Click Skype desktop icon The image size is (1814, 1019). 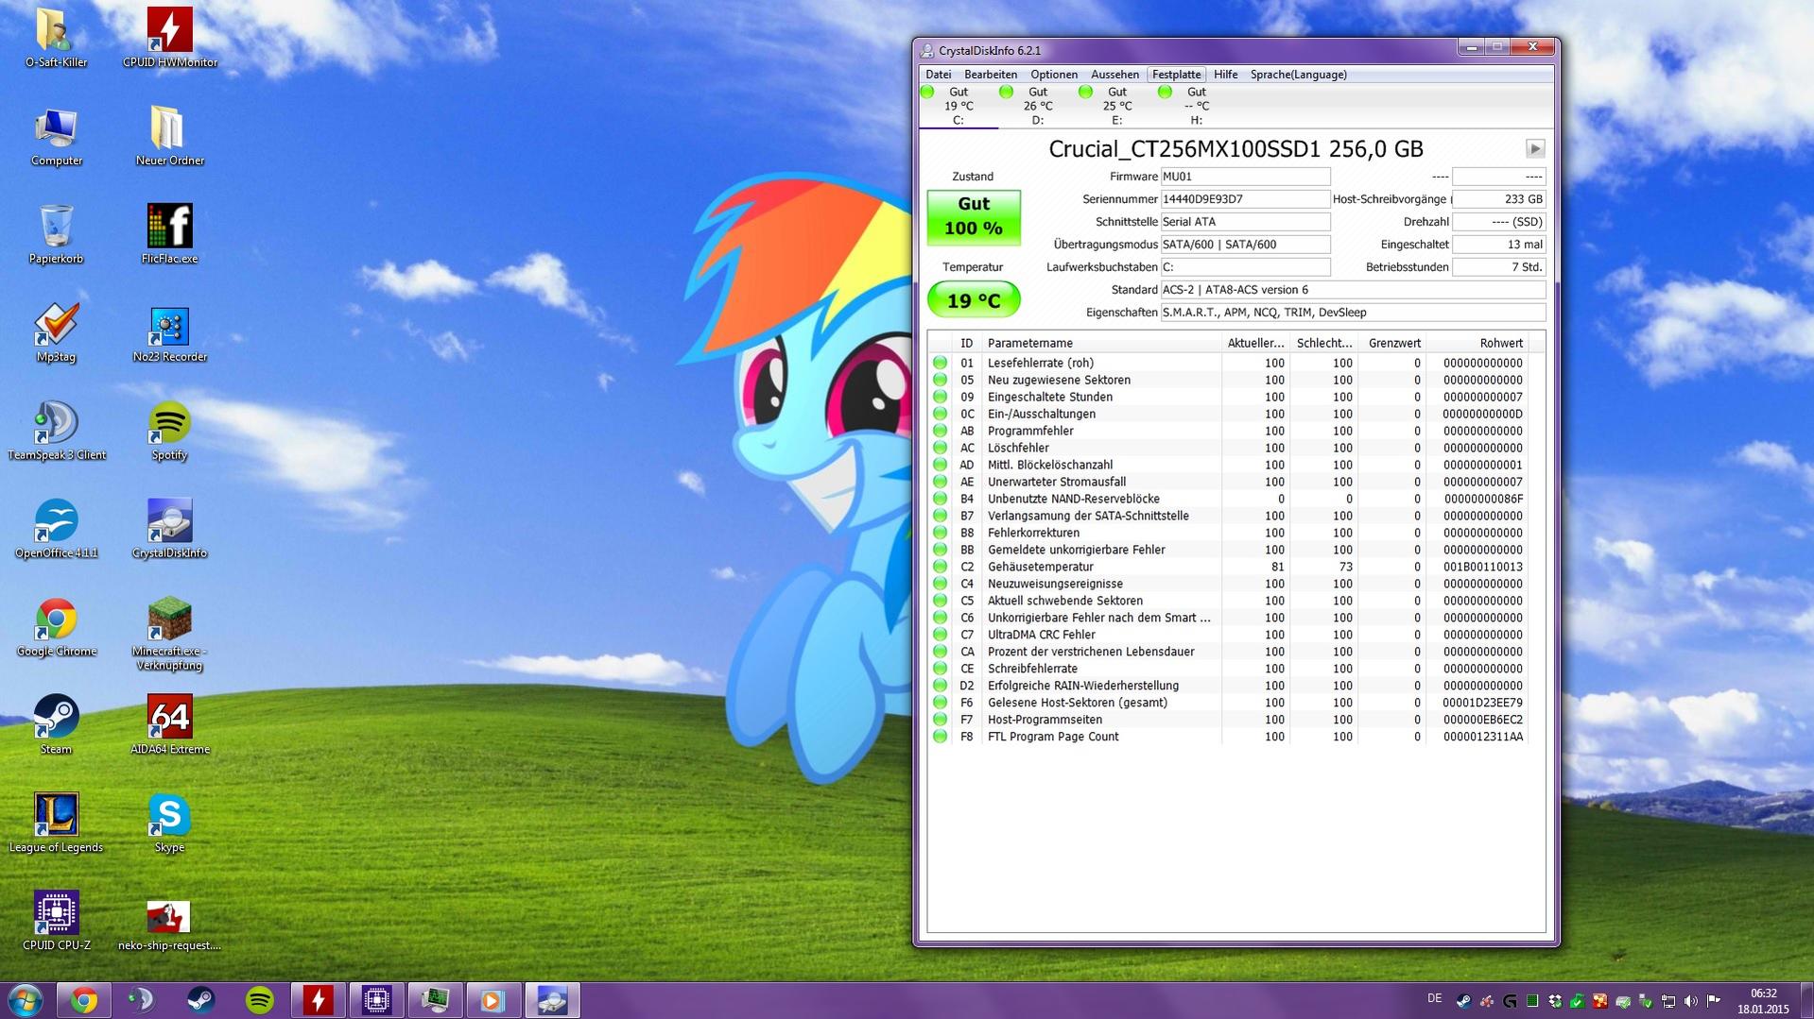pos(169,824)
